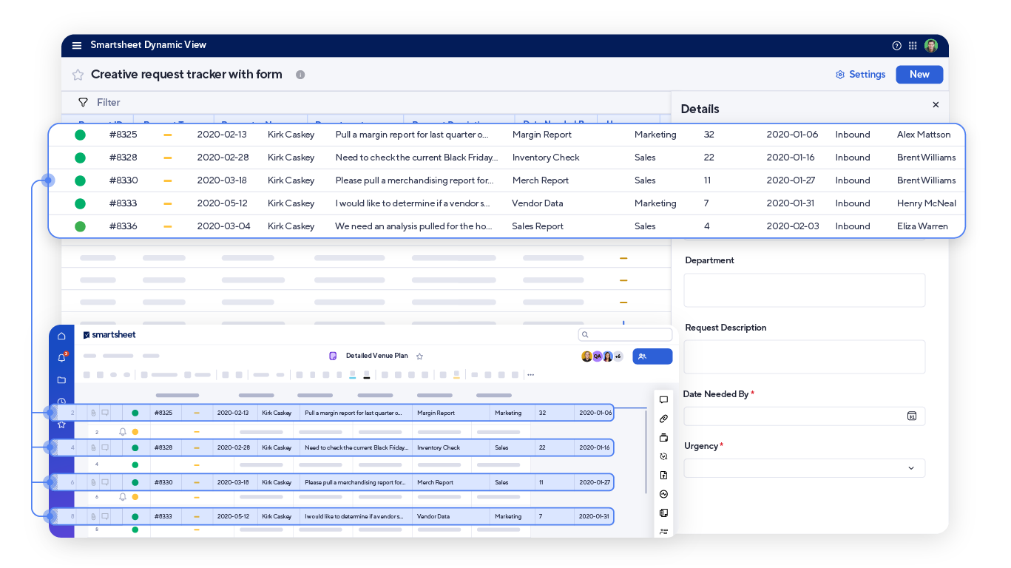
Task: Open the comments speech-bubble icon panel
Action: [x=663, y=399]
